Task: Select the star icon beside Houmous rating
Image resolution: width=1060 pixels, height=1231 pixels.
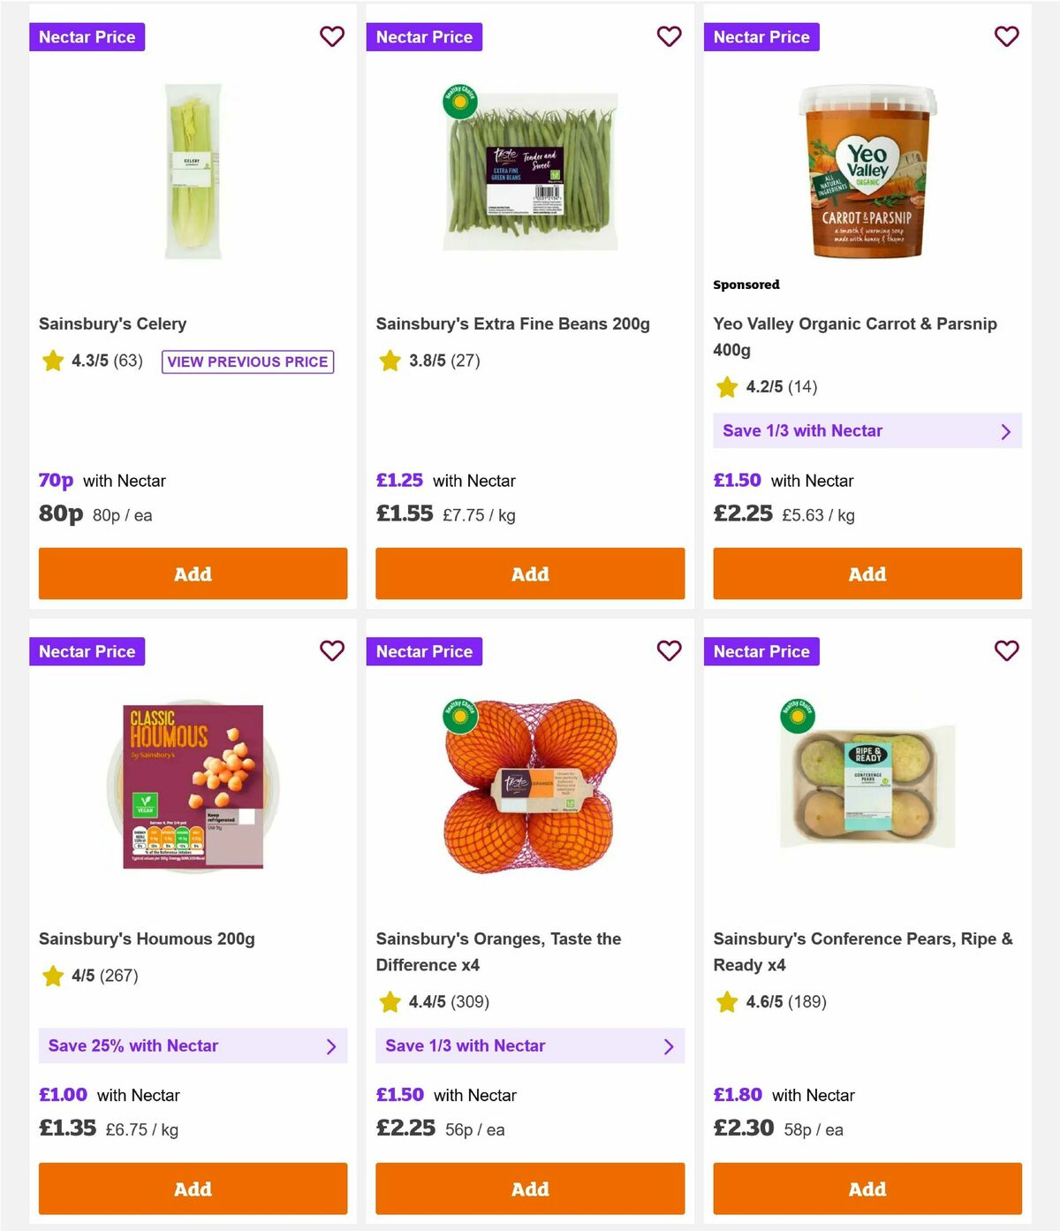Action: [x=52, y=976]
